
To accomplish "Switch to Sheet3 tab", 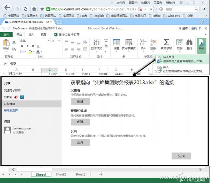I will click(80, 174).
